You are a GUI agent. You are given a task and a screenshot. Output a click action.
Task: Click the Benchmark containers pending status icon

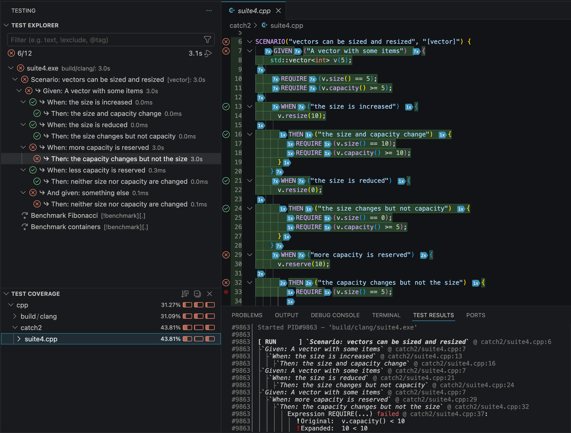coord(24,227)
